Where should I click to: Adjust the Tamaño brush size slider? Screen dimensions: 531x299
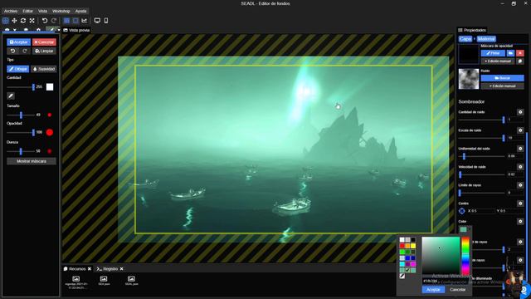(21, 115)
